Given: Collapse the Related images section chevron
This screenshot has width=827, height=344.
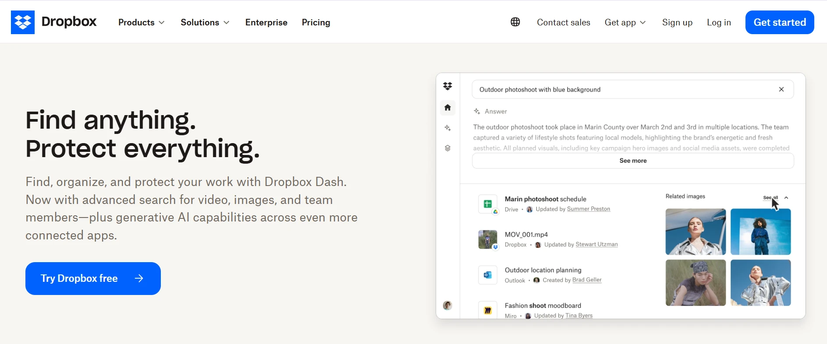Looking at the screenshot, I should (786, 198).
